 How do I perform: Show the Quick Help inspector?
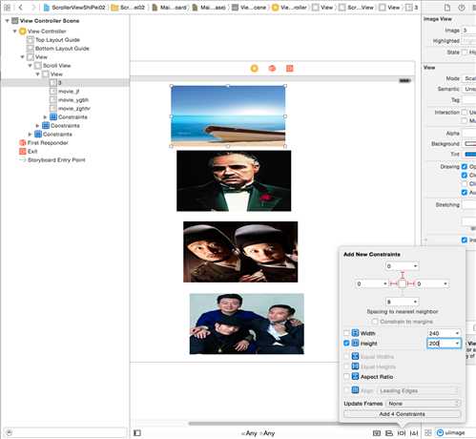point(462,8)
